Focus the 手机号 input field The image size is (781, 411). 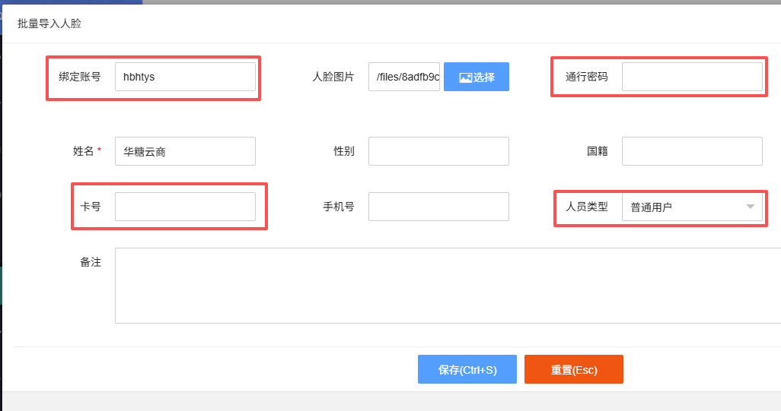point(438,207)
